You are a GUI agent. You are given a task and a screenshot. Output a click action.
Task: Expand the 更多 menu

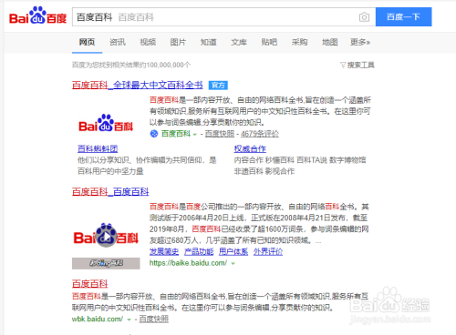pos(360,42)
